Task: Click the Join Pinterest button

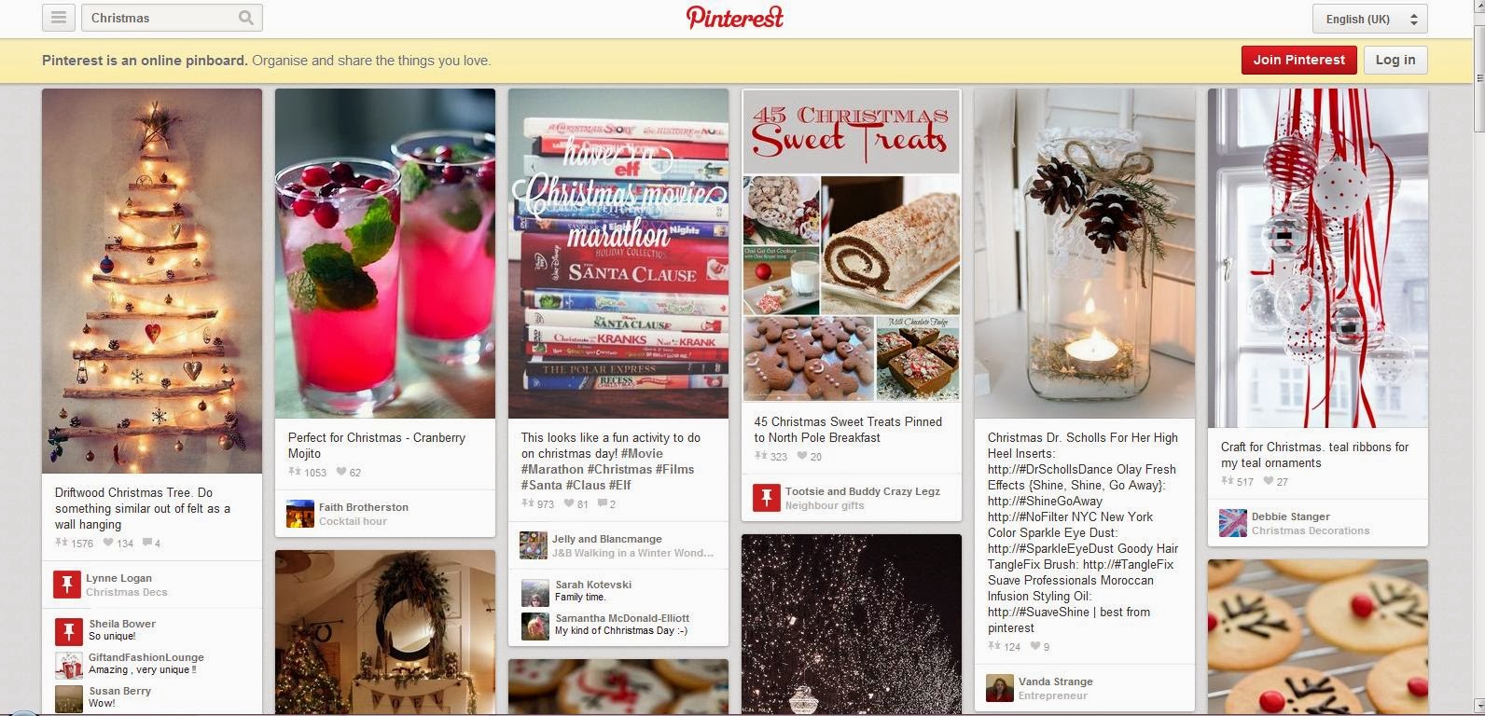Action: [x=1298, y=60]
